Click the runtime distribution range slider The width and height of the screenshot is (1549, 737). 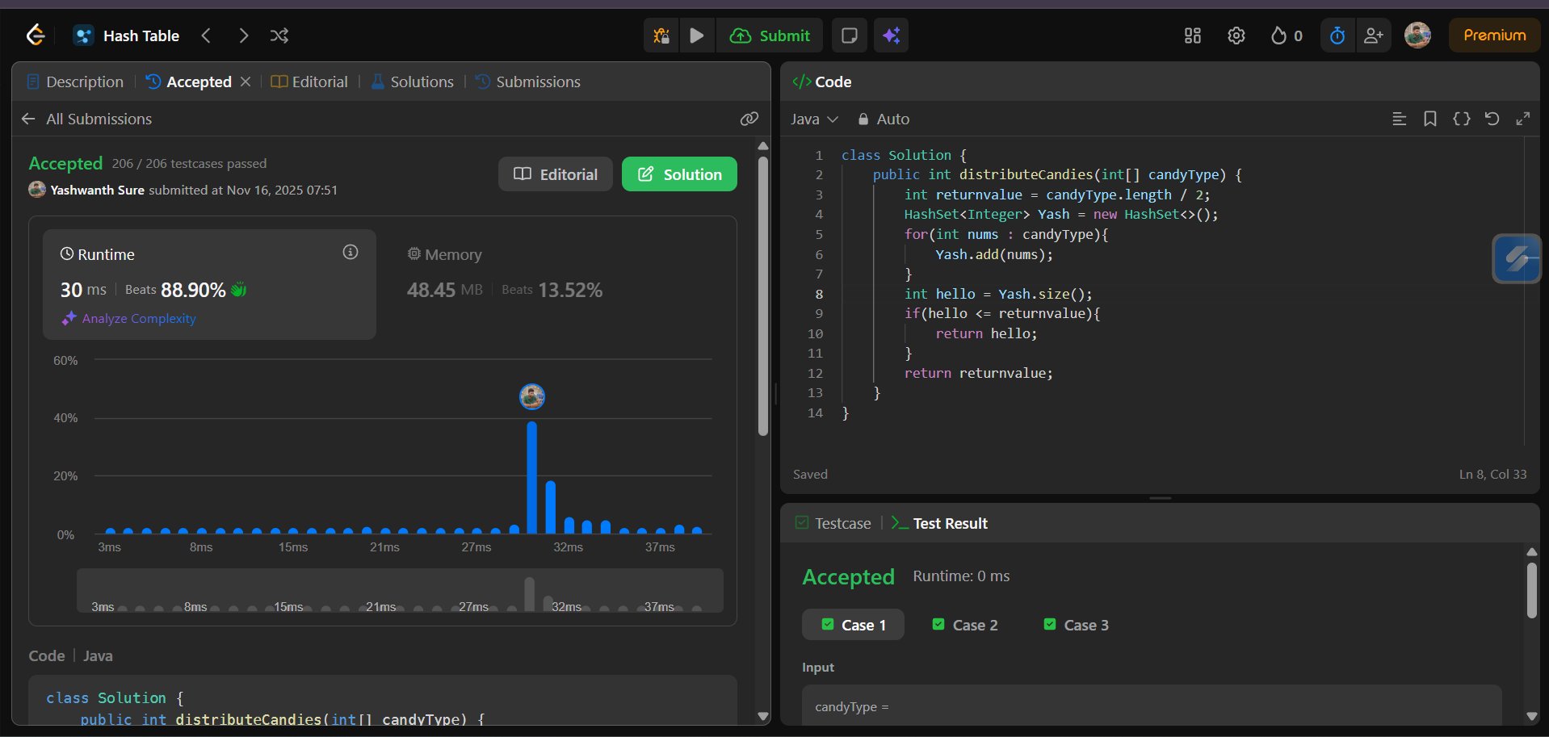pos(400,591)
